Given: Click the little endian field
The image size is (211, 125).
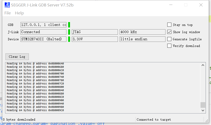Looking at the screenshot, I should click(x=143, y=39).
